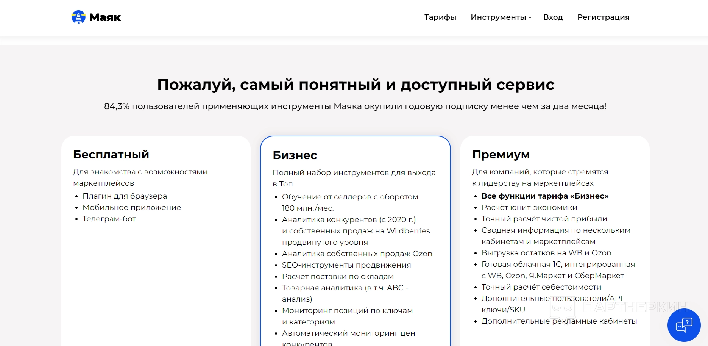708x346 pixels.
Task: Select the Бесплатный plan heading
Action: point(111,154)
